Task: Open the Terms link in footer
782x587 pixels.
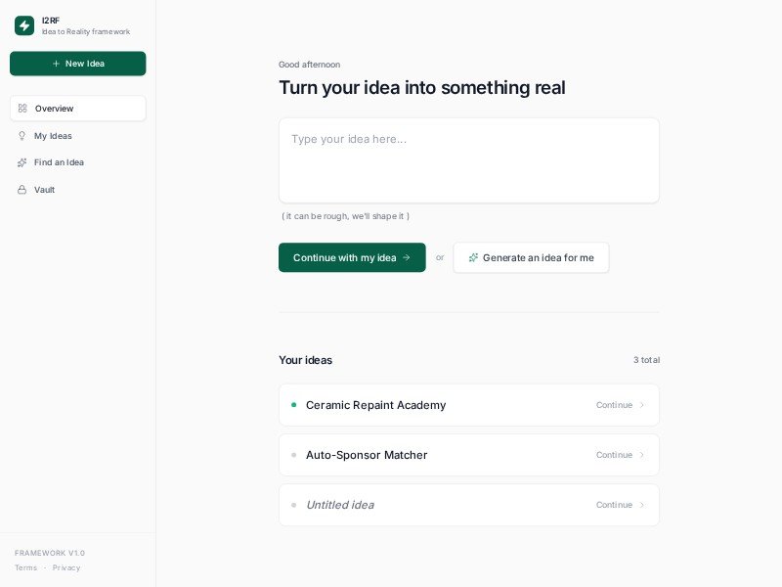Action: point(25,567)
